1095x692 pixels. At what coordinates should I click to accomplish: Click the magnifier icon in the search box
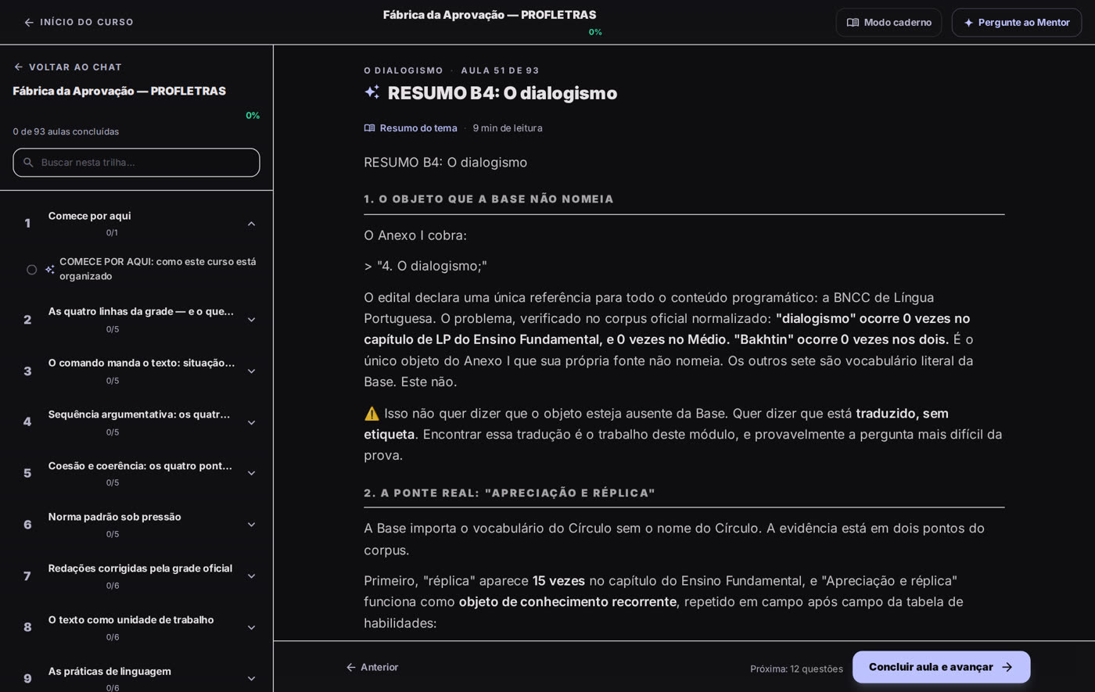(29, 163)
